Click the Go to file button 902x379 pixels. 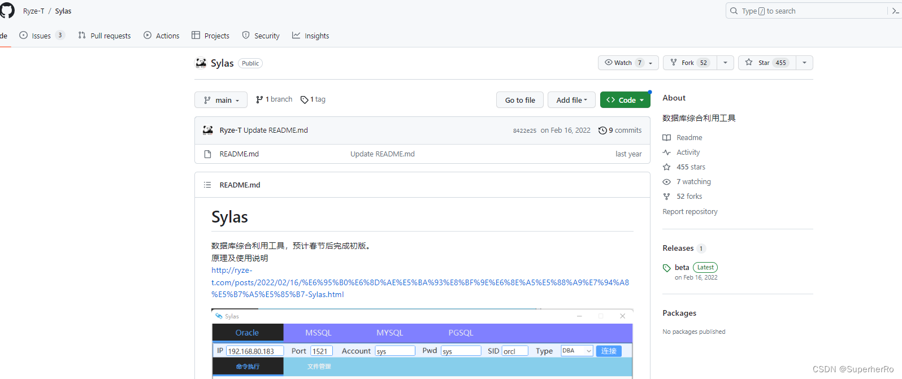pos(520,100)
